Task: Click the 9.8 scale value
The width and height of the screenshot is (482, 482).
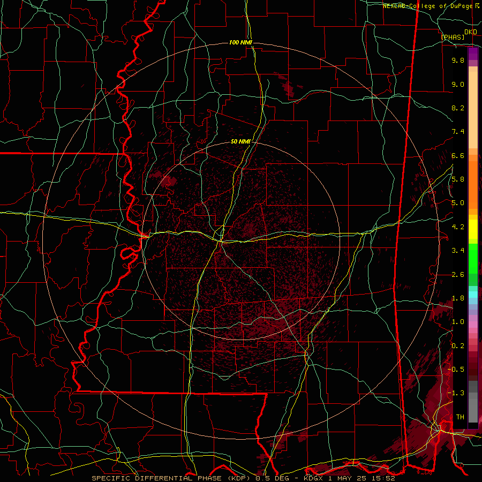Action: (458, 60)
